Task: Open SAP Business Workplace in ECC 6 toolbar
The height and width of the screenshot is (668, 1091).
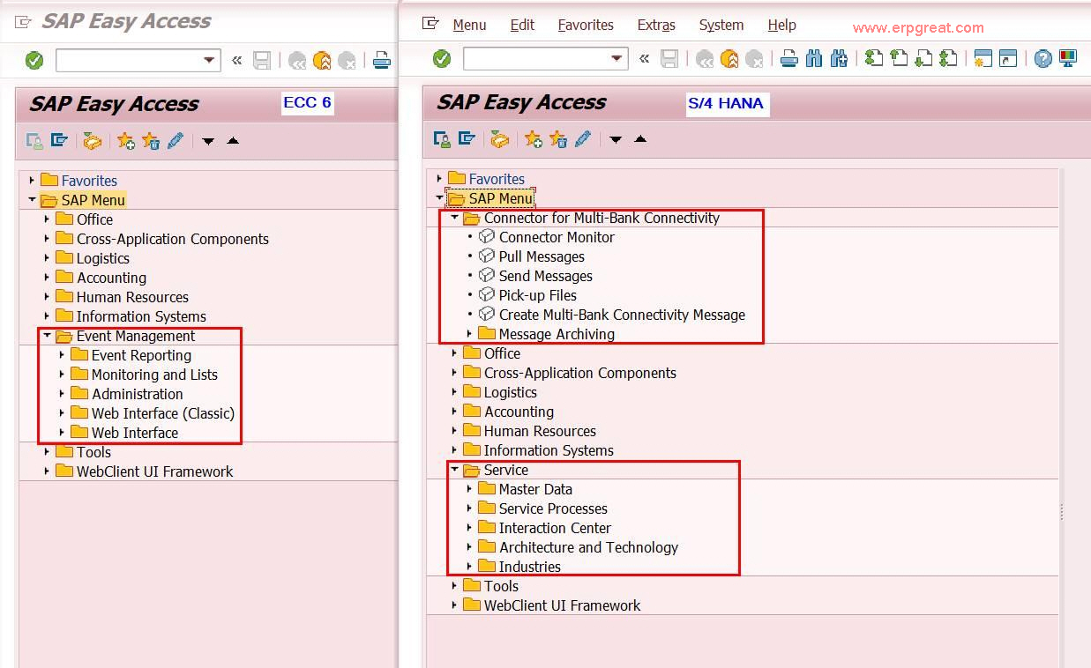Action: [x=93, y=141]
